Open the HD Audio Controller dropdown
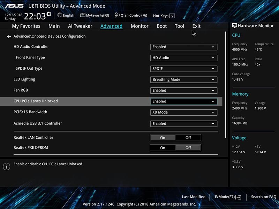279x209 pixels. point(184,47)
